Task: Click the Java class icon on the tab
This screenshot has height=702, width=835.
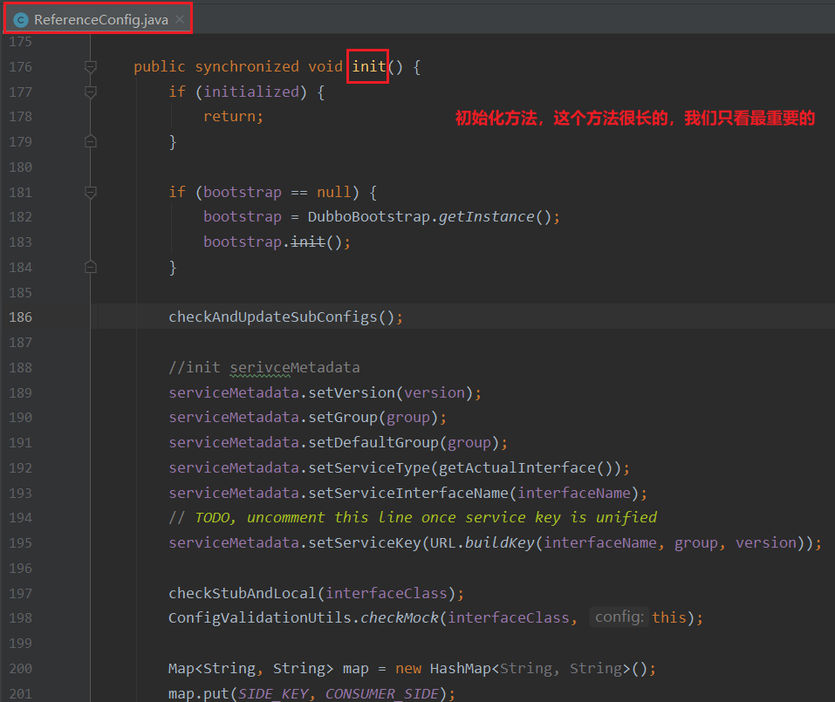Action: click(x=21, y=20)
